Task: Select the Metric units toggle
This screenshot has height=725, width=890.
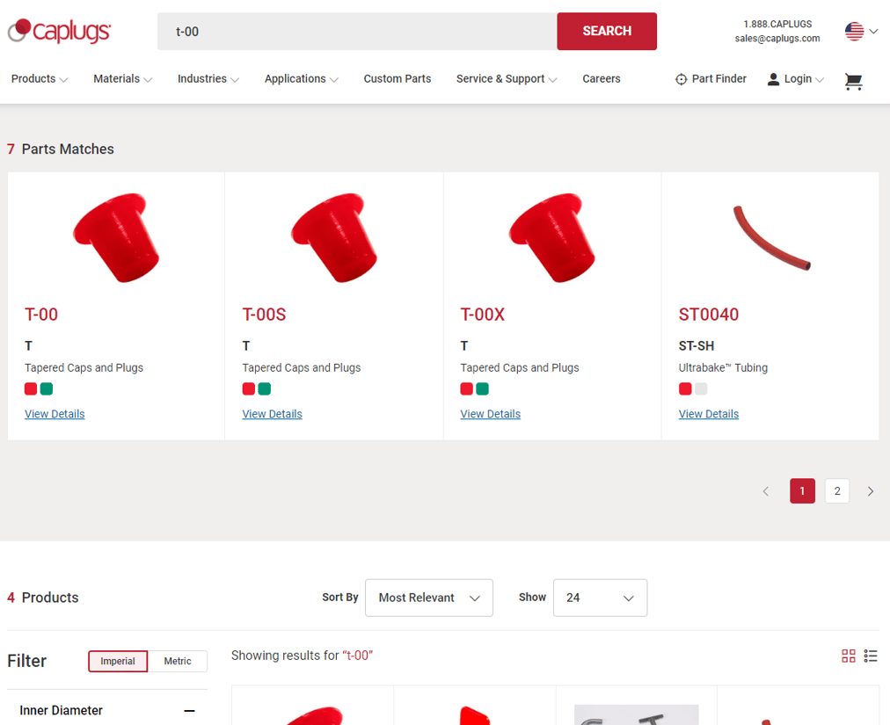Action: (x=178, y=661)
